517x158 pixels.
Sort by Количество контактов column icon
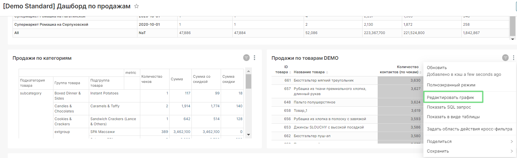tap(421, 72)
